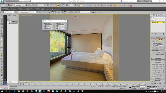Toggle the highlighted yellow snap icon in toolbar
This screenshot has width=166, height=93.
click(x=117, y=5)
